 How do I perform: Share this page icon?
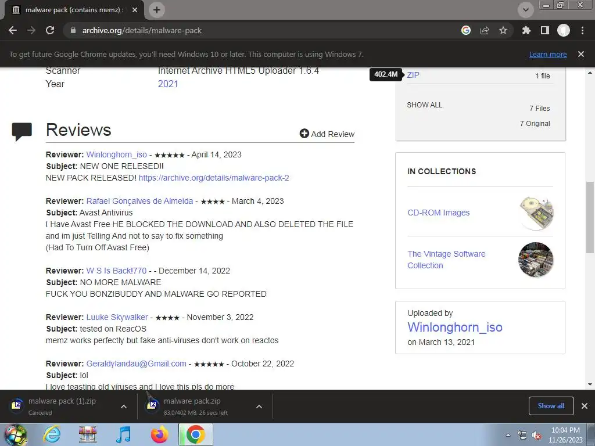(485, 30)
